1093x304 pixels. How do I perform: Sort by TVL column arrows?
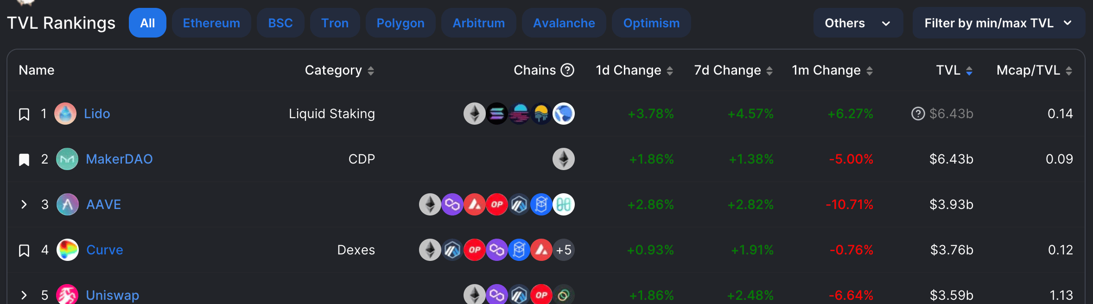point(969,71)
